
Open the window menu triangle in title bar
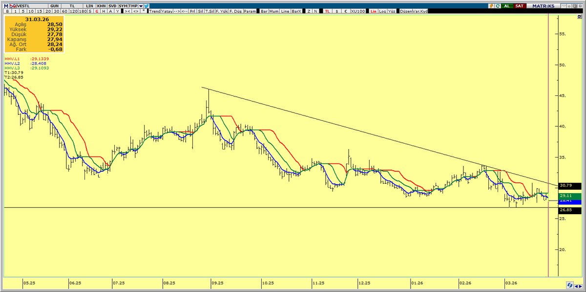click(564, 6)
